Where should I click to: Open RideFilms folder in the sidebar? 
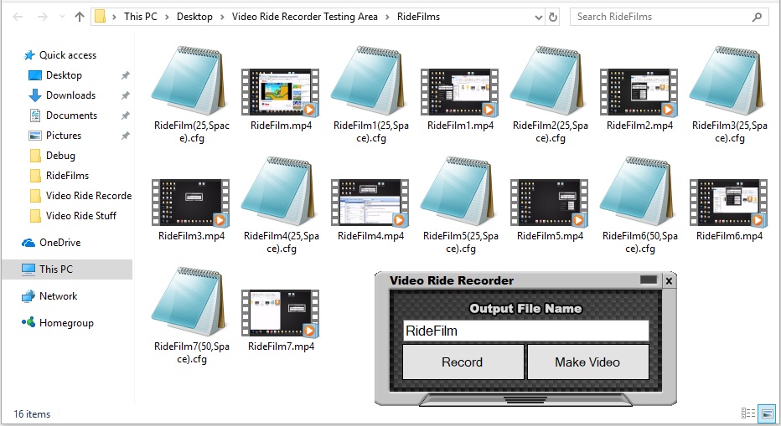pyautogui.click(x=67, y=176)
